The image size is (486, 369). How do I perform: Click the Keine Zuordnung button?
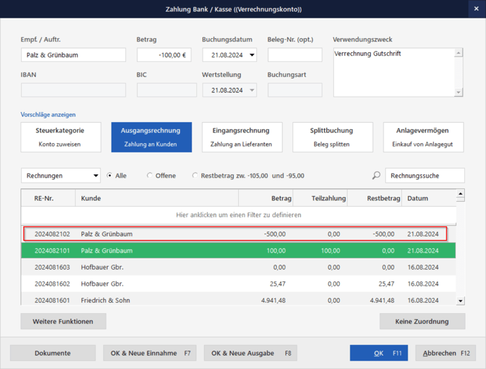click(x=422, y=321)
